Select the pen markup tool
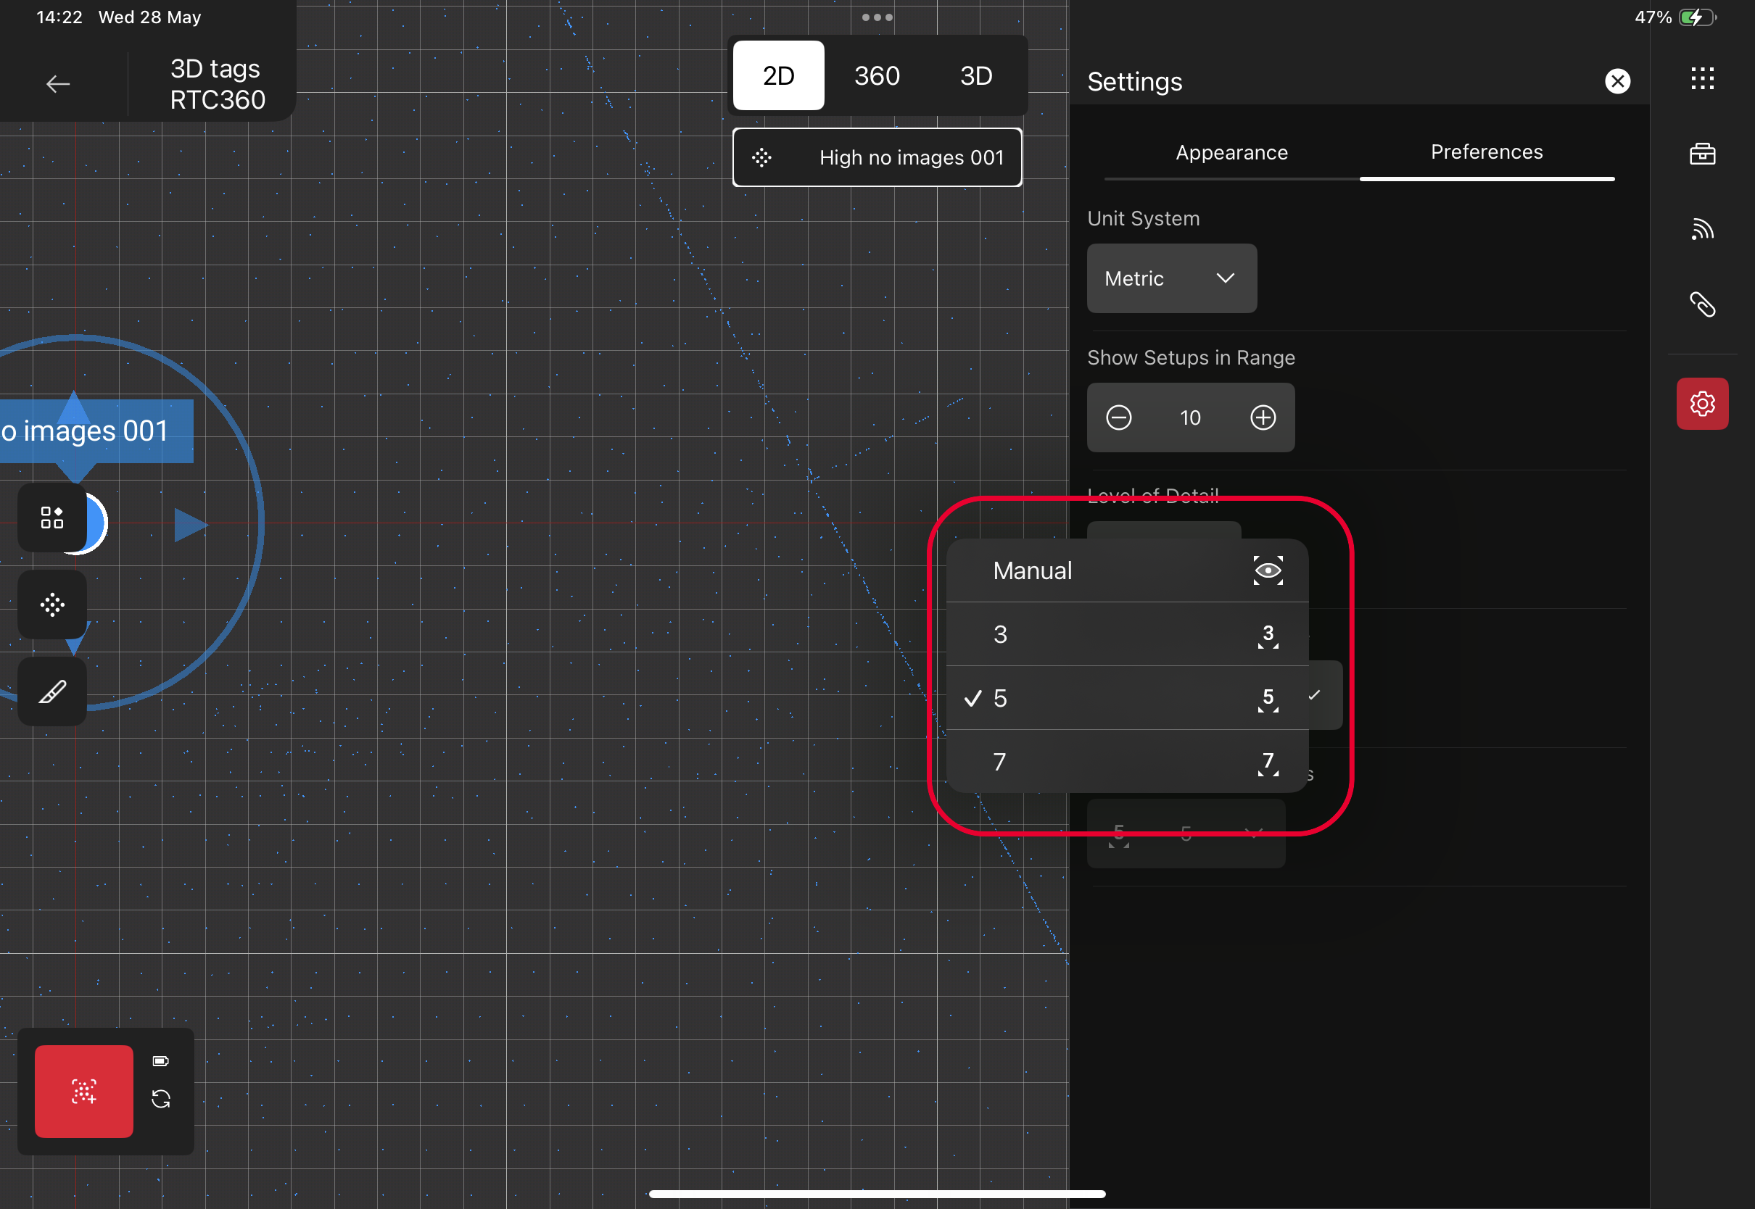1755x1209 pixels. pyautogui.click(x=52, y=691)
